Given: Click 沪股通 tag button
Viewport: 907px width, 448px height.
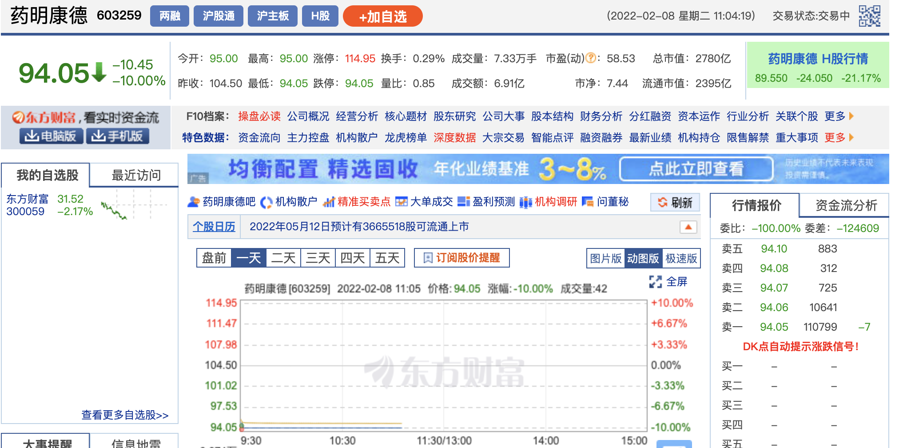Looking at the screenshot, I should click(219, 16).
